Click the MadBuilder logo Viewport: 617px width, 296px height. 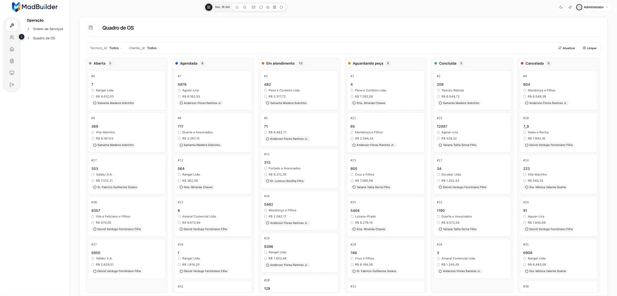[35, 7]
